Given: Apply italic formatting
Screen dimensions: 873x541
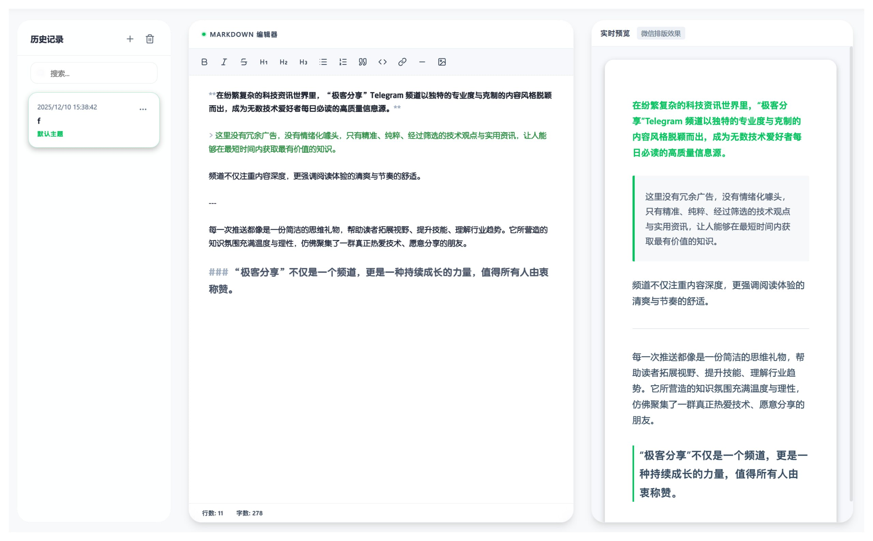Looking at the screenshot, I should [x=224, y=62].
